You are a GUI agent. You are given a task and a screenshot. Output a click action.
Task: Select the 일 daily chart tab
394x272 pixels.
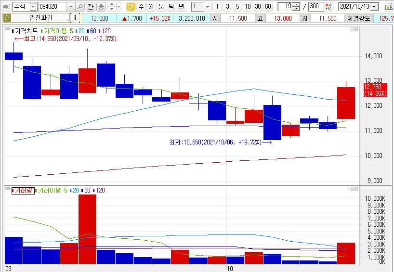[131, 7]
